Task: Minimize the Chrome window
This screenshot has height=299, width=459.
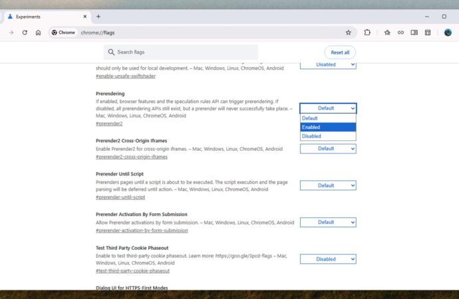Action: tap(427, 17)
